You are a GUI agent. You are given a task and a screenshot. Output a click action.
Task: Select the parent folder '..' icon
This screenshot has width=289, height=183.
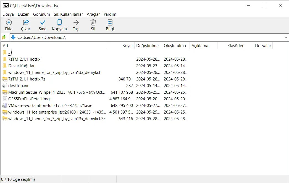point(5,52)
